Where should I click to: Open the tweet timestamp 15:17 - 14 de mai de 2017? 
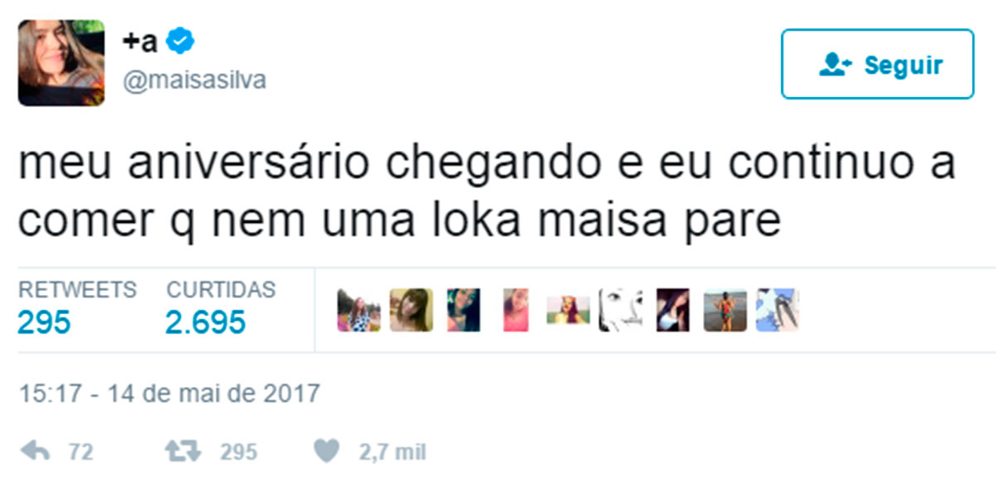(x=168, y=392)
